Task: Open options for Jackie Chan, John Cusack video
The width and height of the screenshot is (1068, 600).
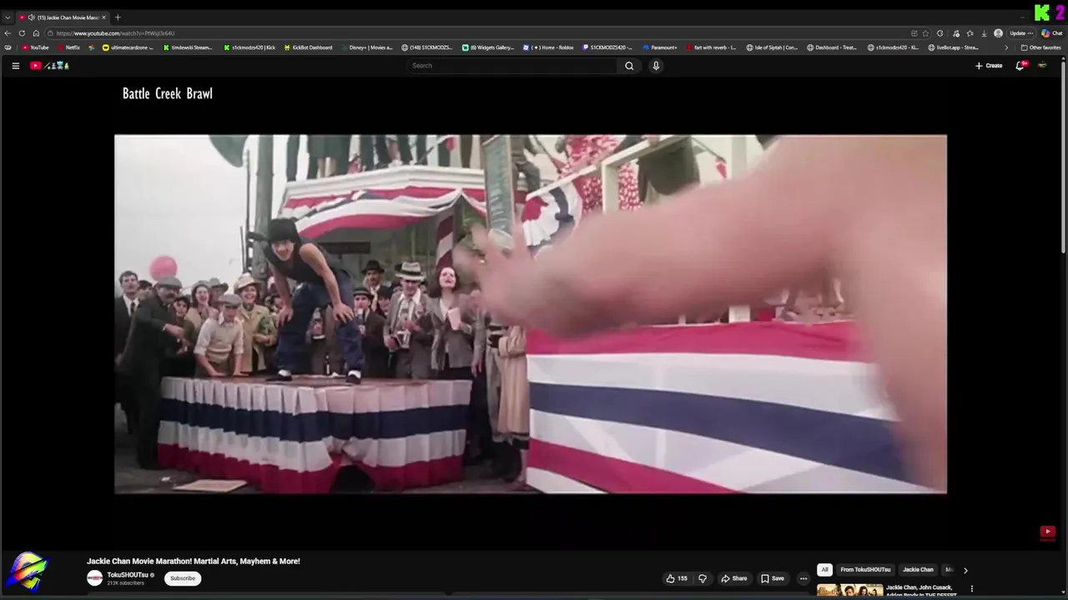Action: (971, 589)
